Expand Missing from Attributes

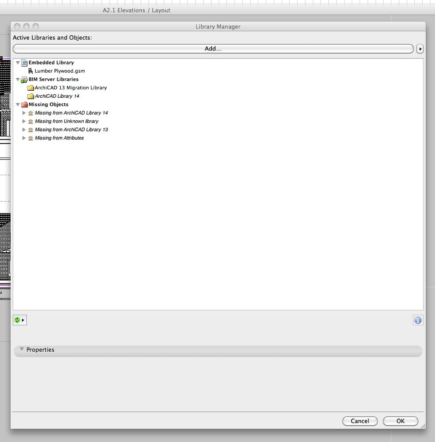coord(24,138)
